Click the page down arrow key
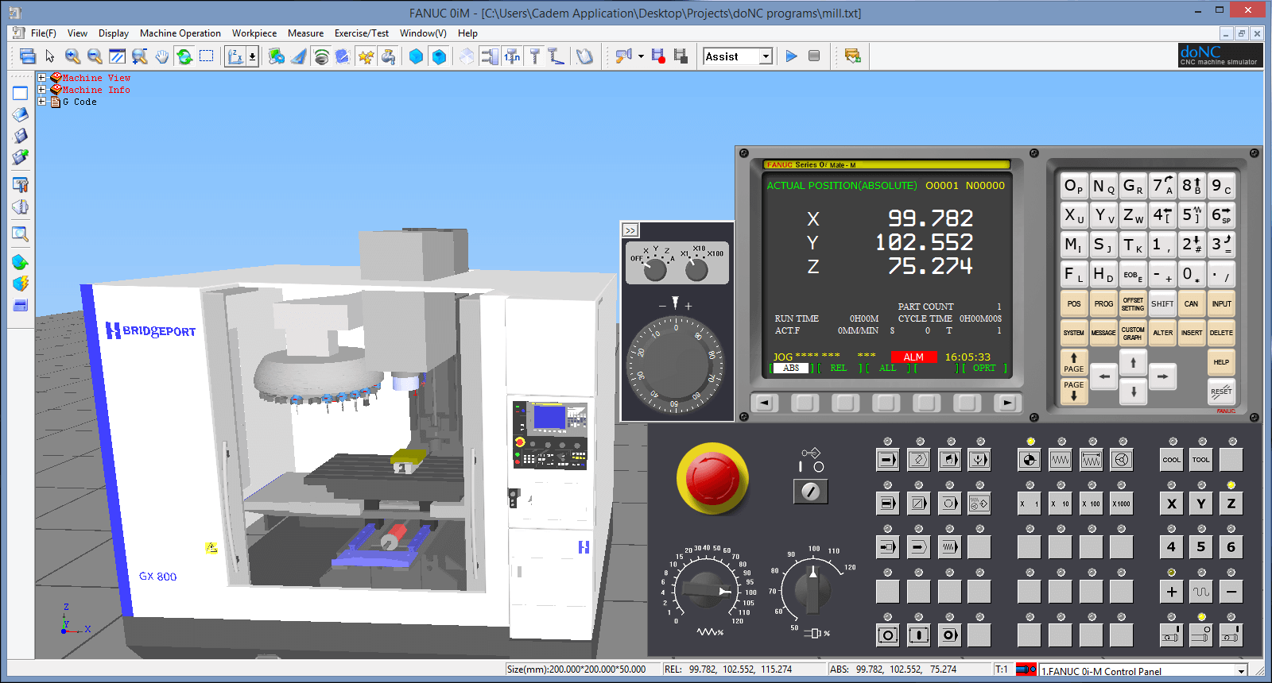 (x=1074, y=390)
